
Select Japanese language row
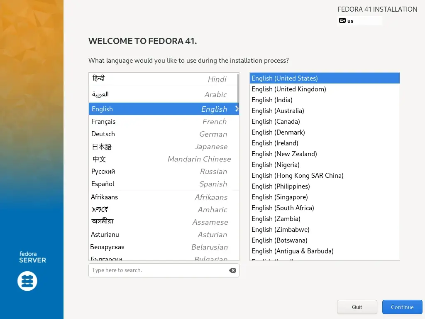pyautogui.click(x=164, y=147)
